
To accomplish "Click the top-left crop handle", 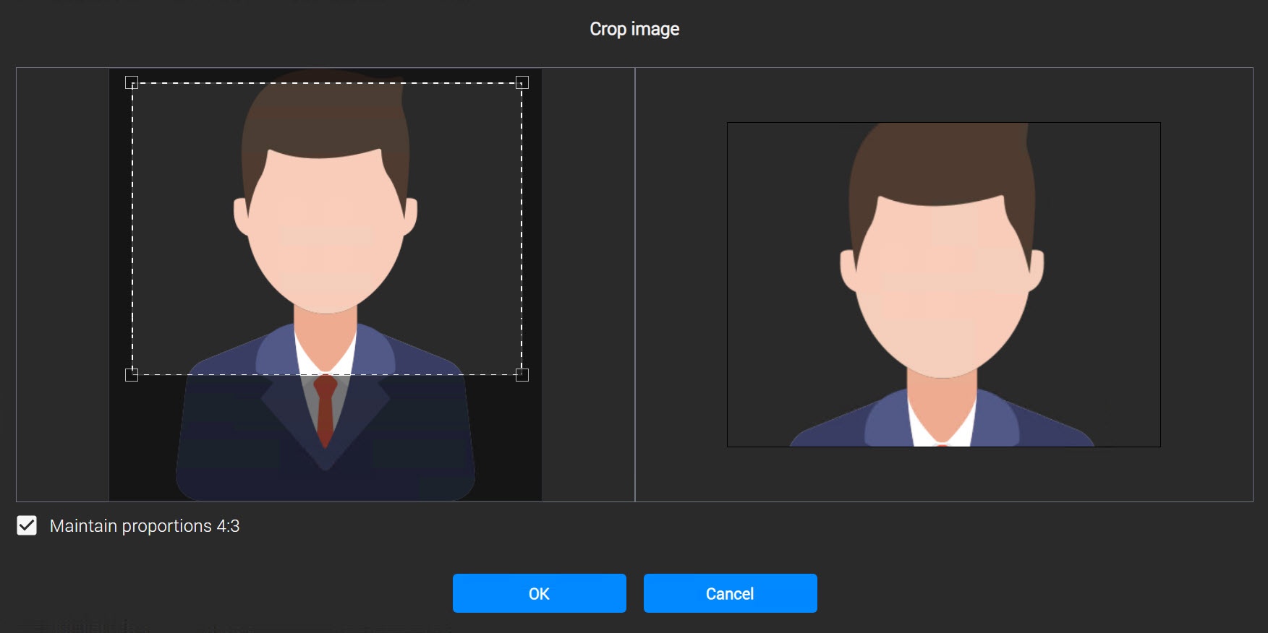I will [132, 82].
